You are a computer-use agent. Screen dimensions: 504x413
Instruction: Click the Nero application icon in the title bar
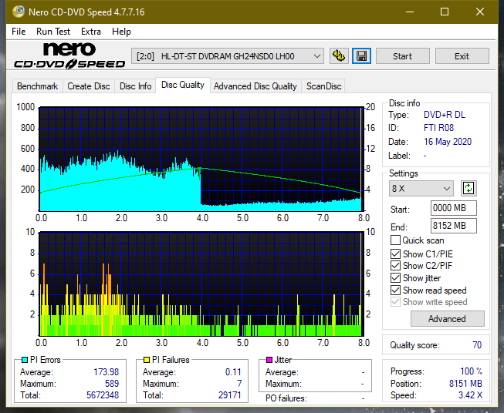[19, 12]
